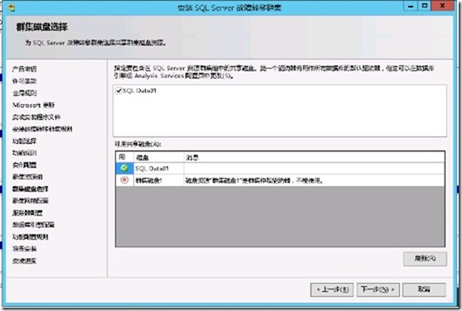Click the 限 column header in disks table
Image resolution: width=462 pixels, height=311 pixels.
125,157
